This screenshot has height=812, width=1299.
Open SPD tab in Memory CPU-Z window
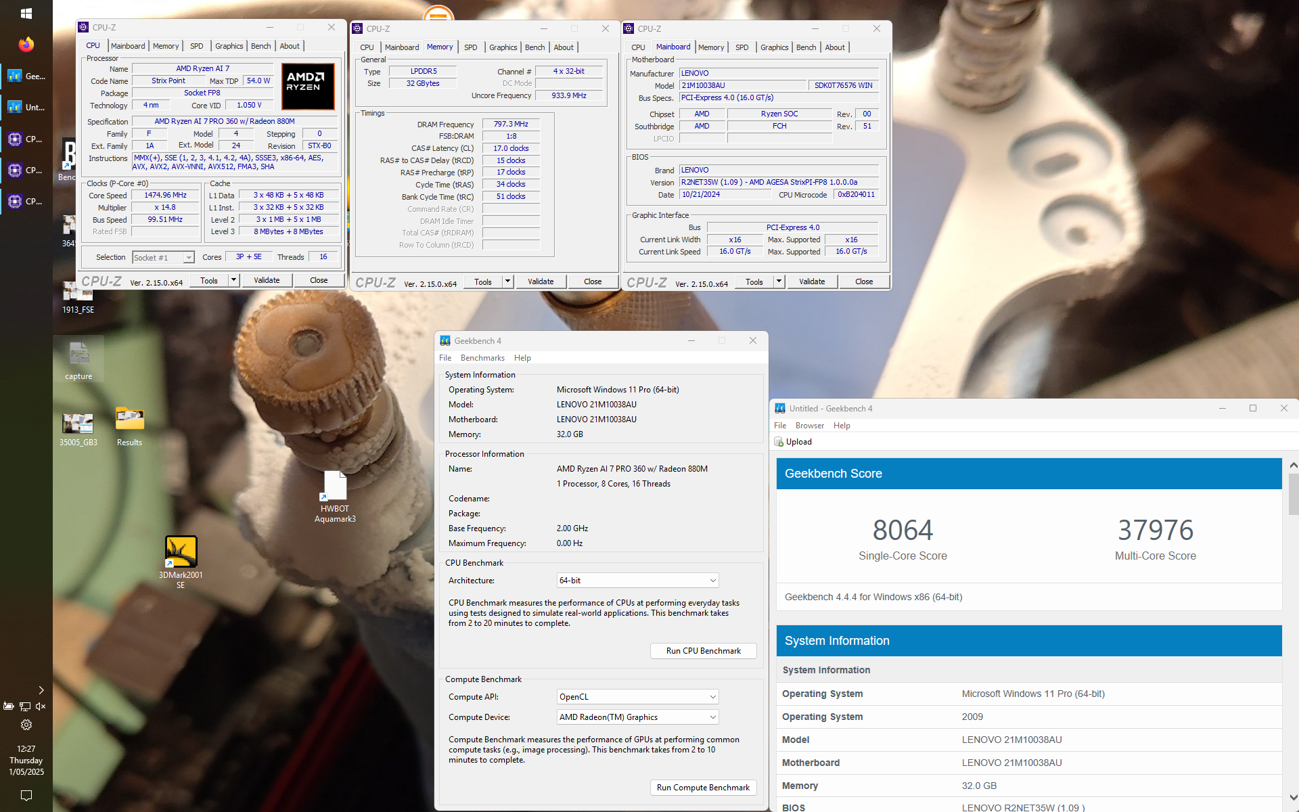471,47
